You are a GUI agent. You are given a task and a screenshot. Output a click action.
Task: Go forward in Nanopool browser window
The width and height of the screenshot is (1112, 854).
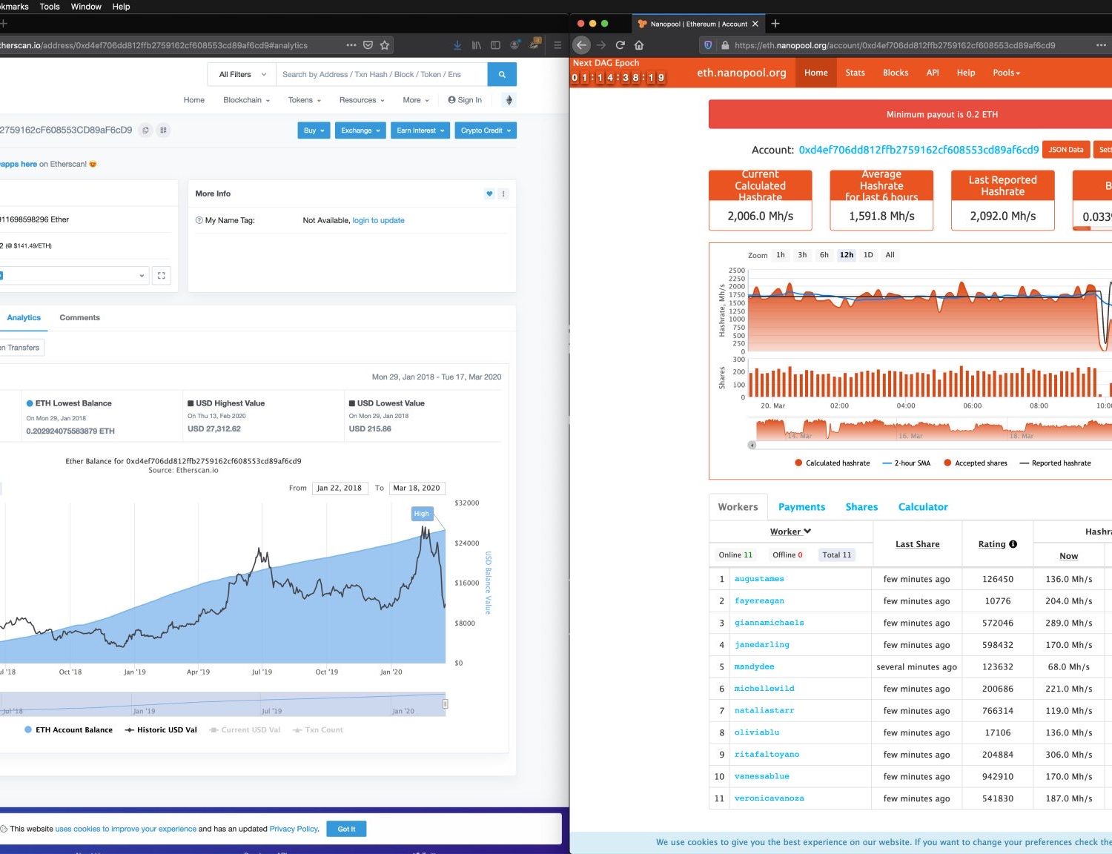[601, 45]
